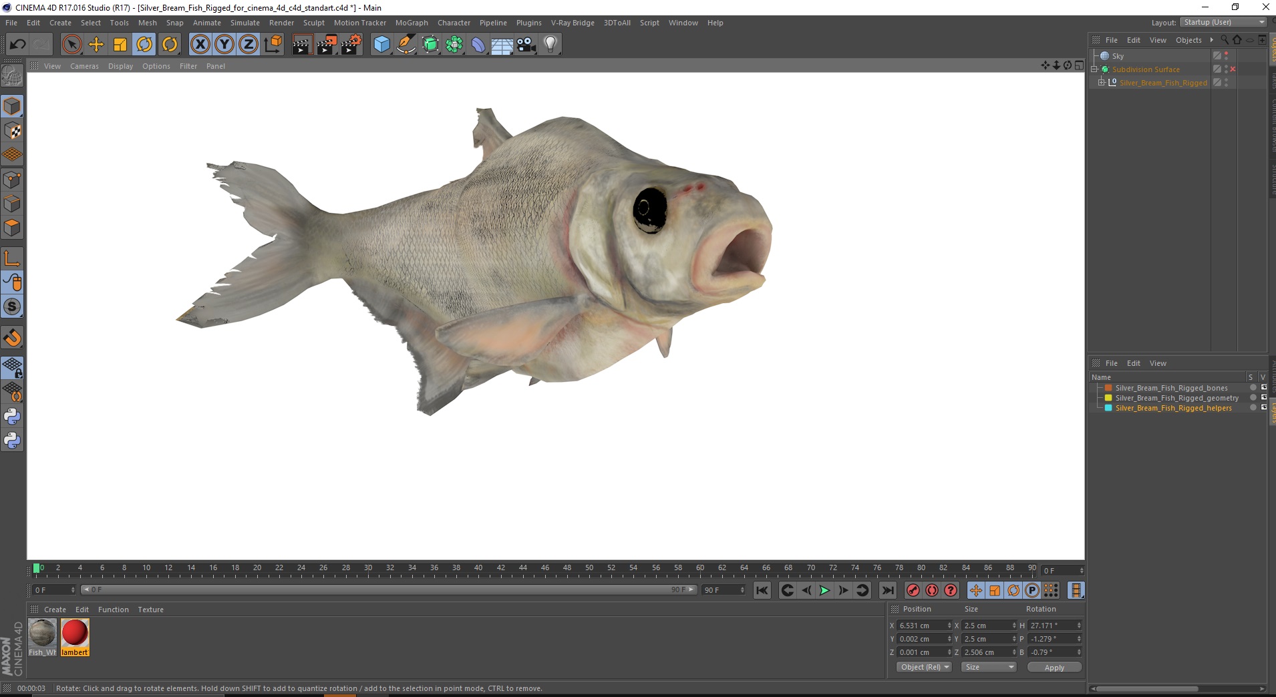Toggle Z axis lock
This screenshot has height=697, width=1276.
[x=249, y=45]
